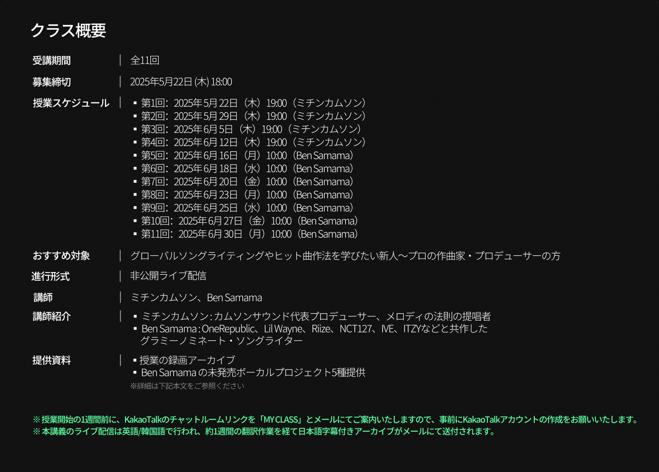
Task: Click the 非公開ライブ配信 text
Action: pyautogui.click(x=168, y=276)
